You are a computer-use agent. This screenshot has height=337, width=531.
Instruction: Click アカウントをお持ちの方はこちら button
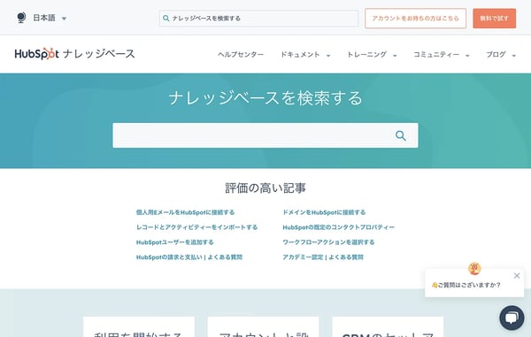coord(416,19)
